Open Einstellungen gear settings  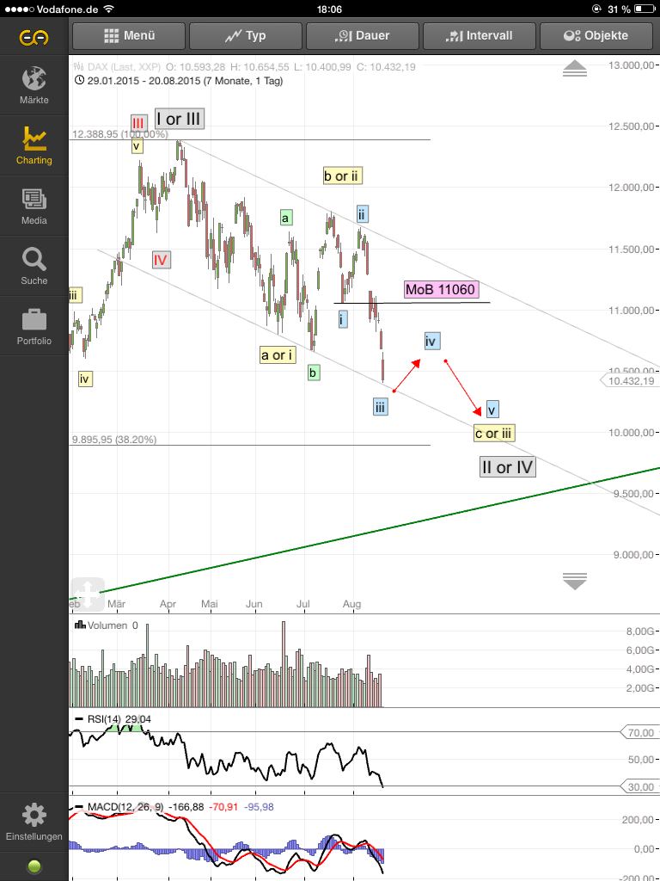pyautogui.click(x=34, y=822)
